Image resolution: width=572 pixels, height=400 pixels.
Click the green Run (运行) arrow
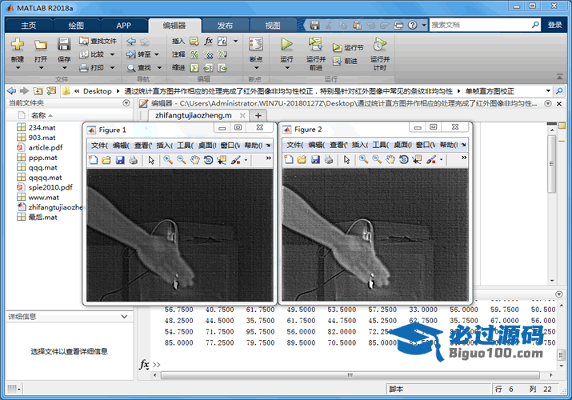tap(286, 44)
